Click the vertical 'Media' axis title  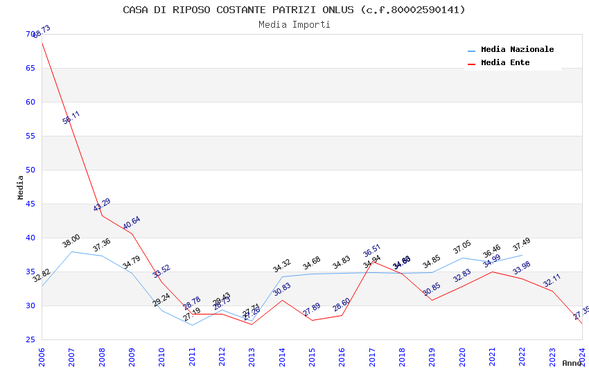pyautogui.click(x=20, y=187)
